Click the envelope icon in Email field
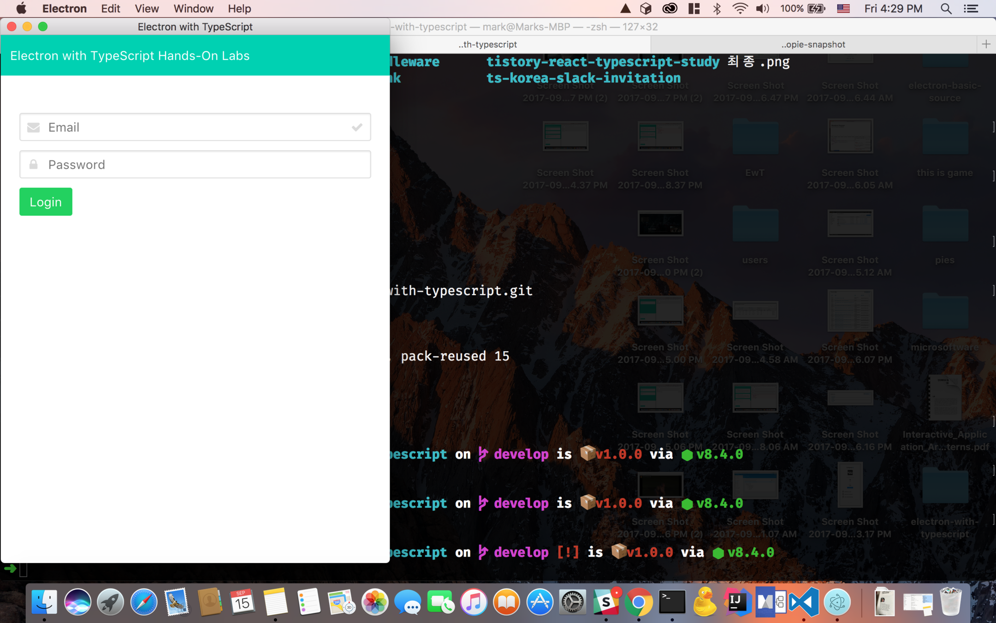 [34, 127]
